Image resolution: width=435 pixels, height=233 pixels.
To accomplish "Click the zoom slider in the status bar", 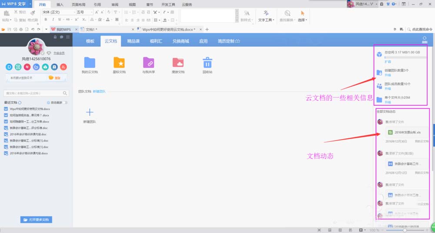I will (x=404, y=230).
